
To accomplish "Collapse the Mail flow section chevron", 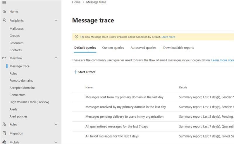I will point(56,58).
